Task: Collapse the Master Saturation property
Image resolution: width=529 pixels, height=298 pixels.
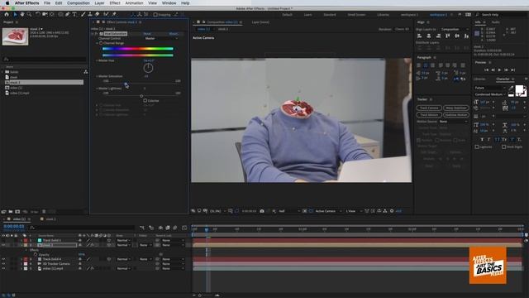Action: [97, 76]
